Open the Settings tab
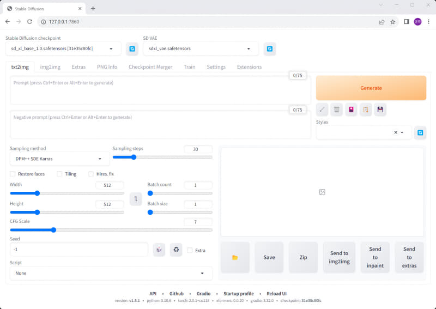The height and width of the screenshot is (309, 436). click(x=216, y=67)
